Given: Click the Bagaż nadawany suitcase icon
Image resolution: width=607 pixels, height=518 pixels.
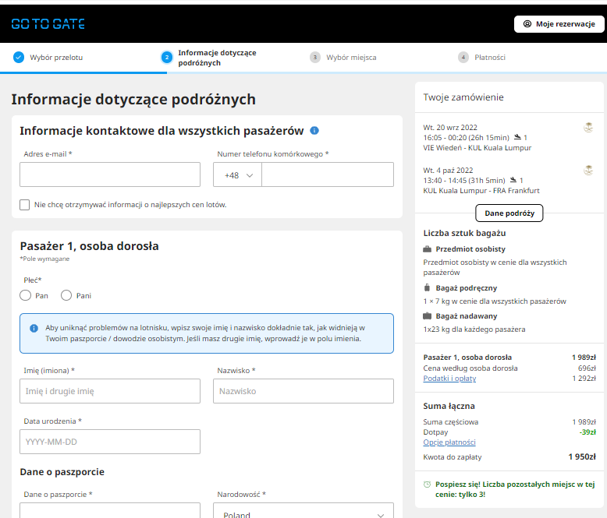Looking at the screenshot, I should tap(427, 315).
